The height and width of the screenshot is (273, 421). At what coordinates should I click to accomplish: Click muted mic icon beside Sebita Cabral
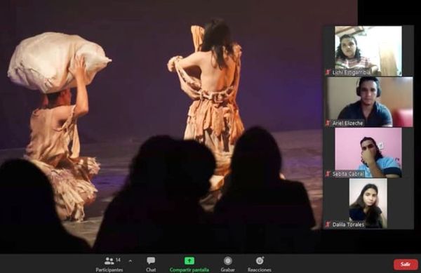[x=328, y=173]
